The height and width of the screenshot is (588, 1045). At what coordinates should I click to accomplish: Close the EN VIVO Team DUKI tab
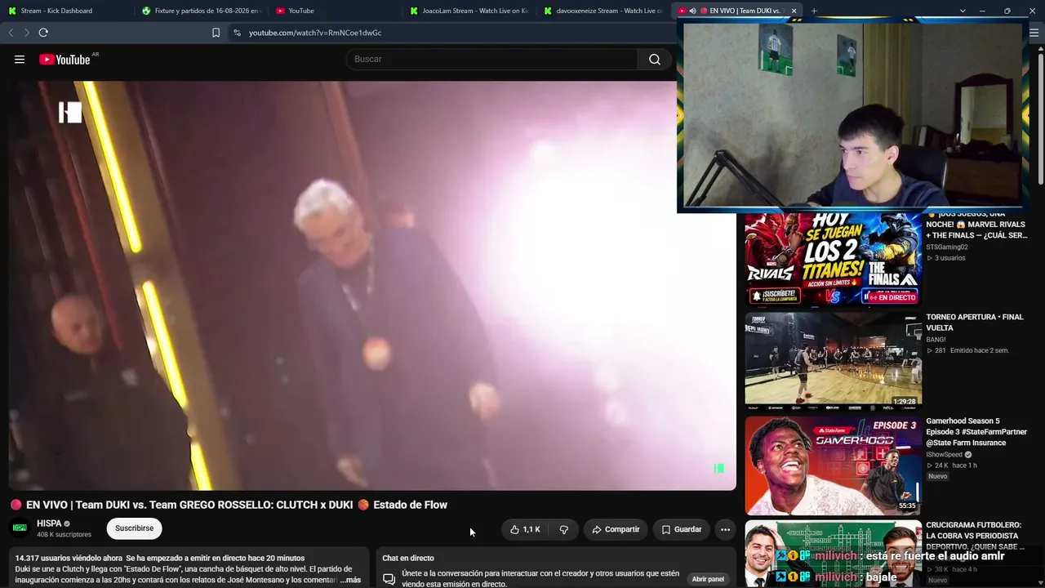click(x=794, y=11)
